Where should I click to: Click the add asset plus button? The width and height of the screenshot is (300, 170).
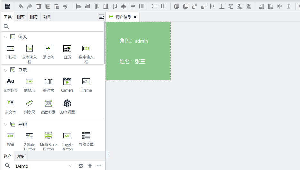(90, 166)
